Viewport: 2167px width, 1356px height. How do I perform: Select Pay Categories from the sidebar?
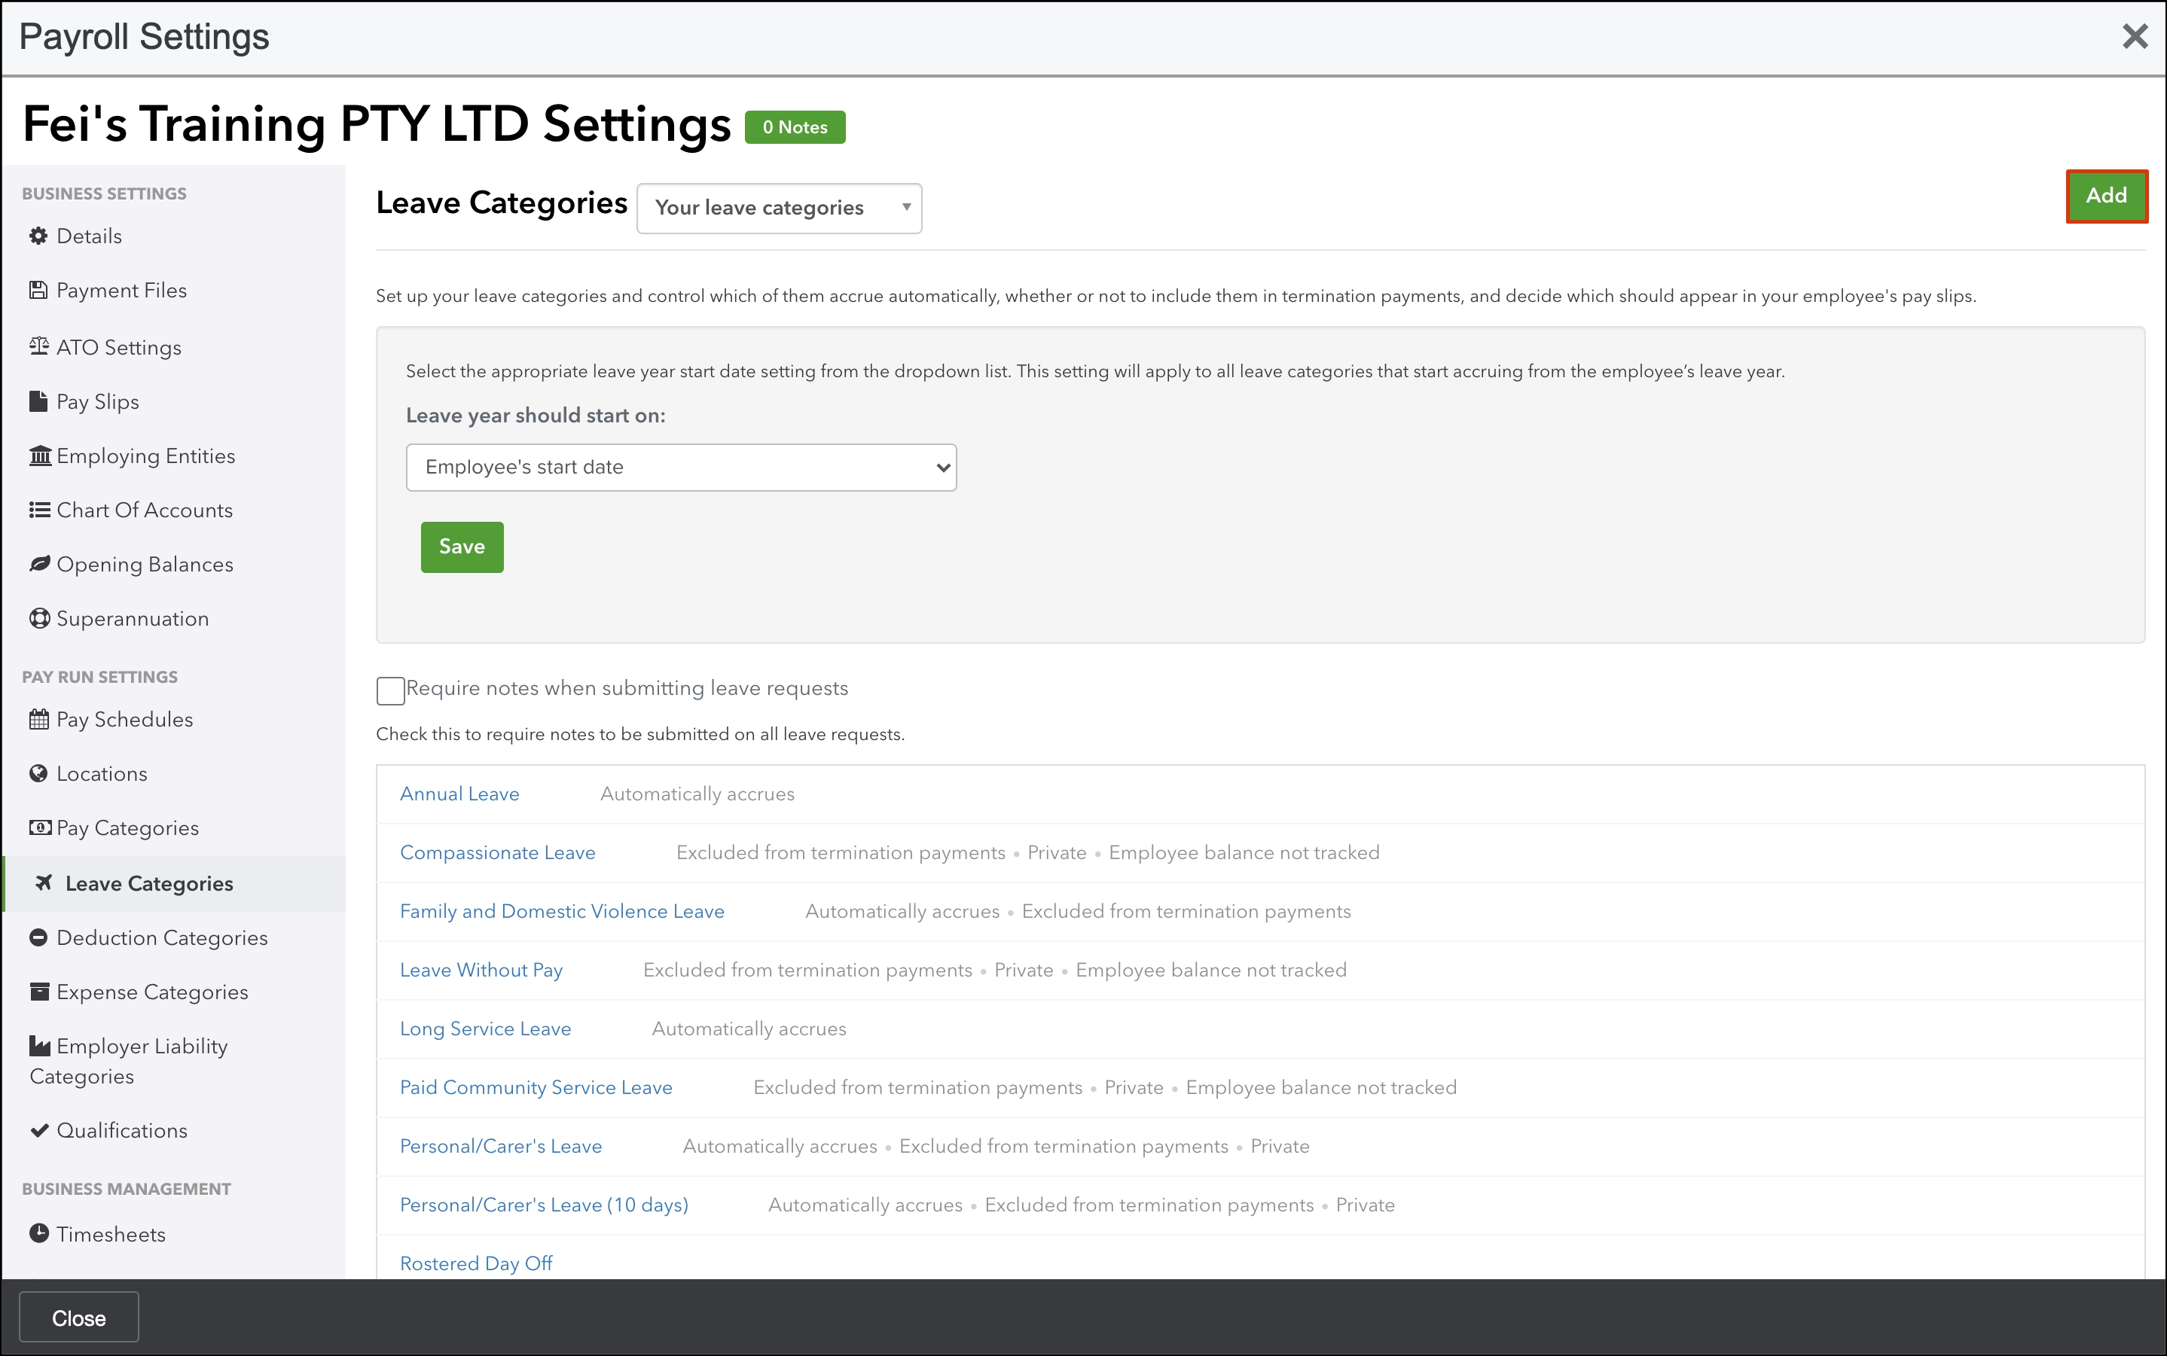coord(127,829)
